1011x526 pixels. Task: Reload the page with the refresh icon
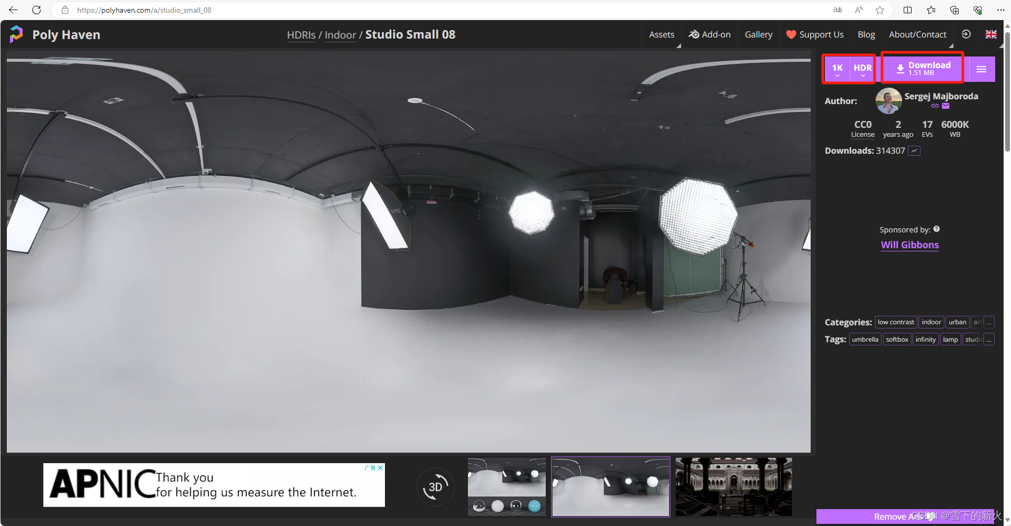[x=36, y=10]
